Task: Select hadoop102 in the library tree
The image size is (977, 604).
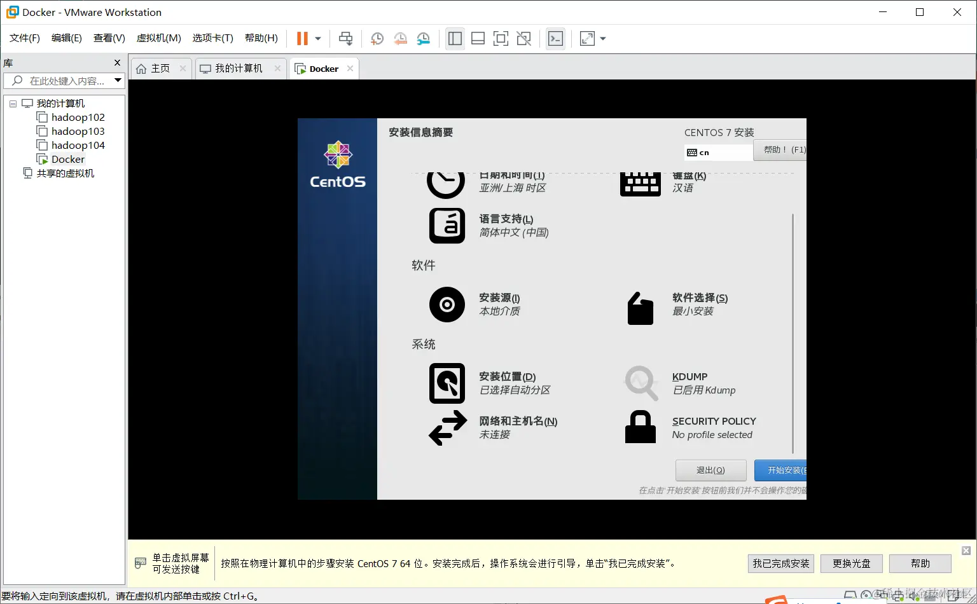Action: click(x=78, y=117)
